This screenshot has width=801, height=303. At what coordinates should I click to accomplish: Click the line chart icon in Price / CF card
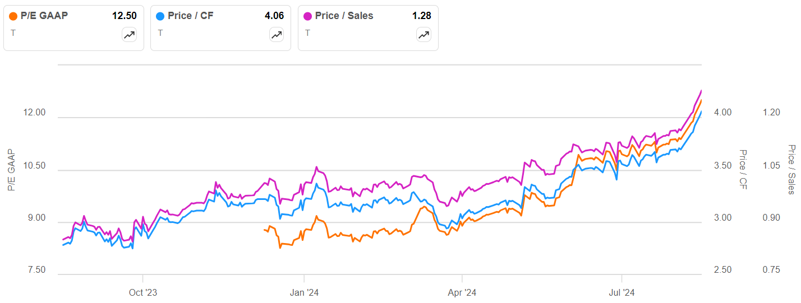pyautogui.click(x=277, y=35)
